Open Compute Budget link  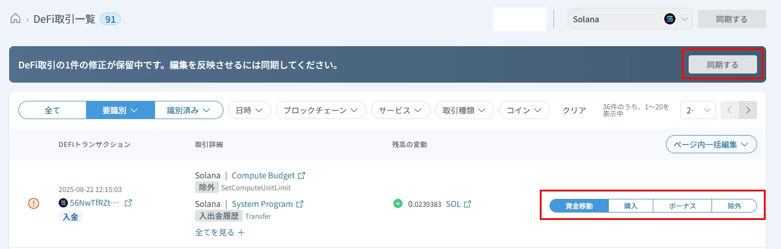pyautogui.click(x=263, y=175)
